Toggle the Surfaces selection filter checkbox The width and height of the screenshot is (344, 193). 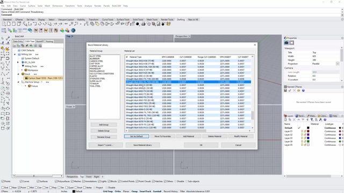pos(38,181)
